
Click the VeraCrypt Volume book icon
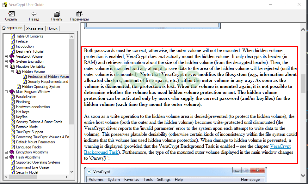point(12,56)
